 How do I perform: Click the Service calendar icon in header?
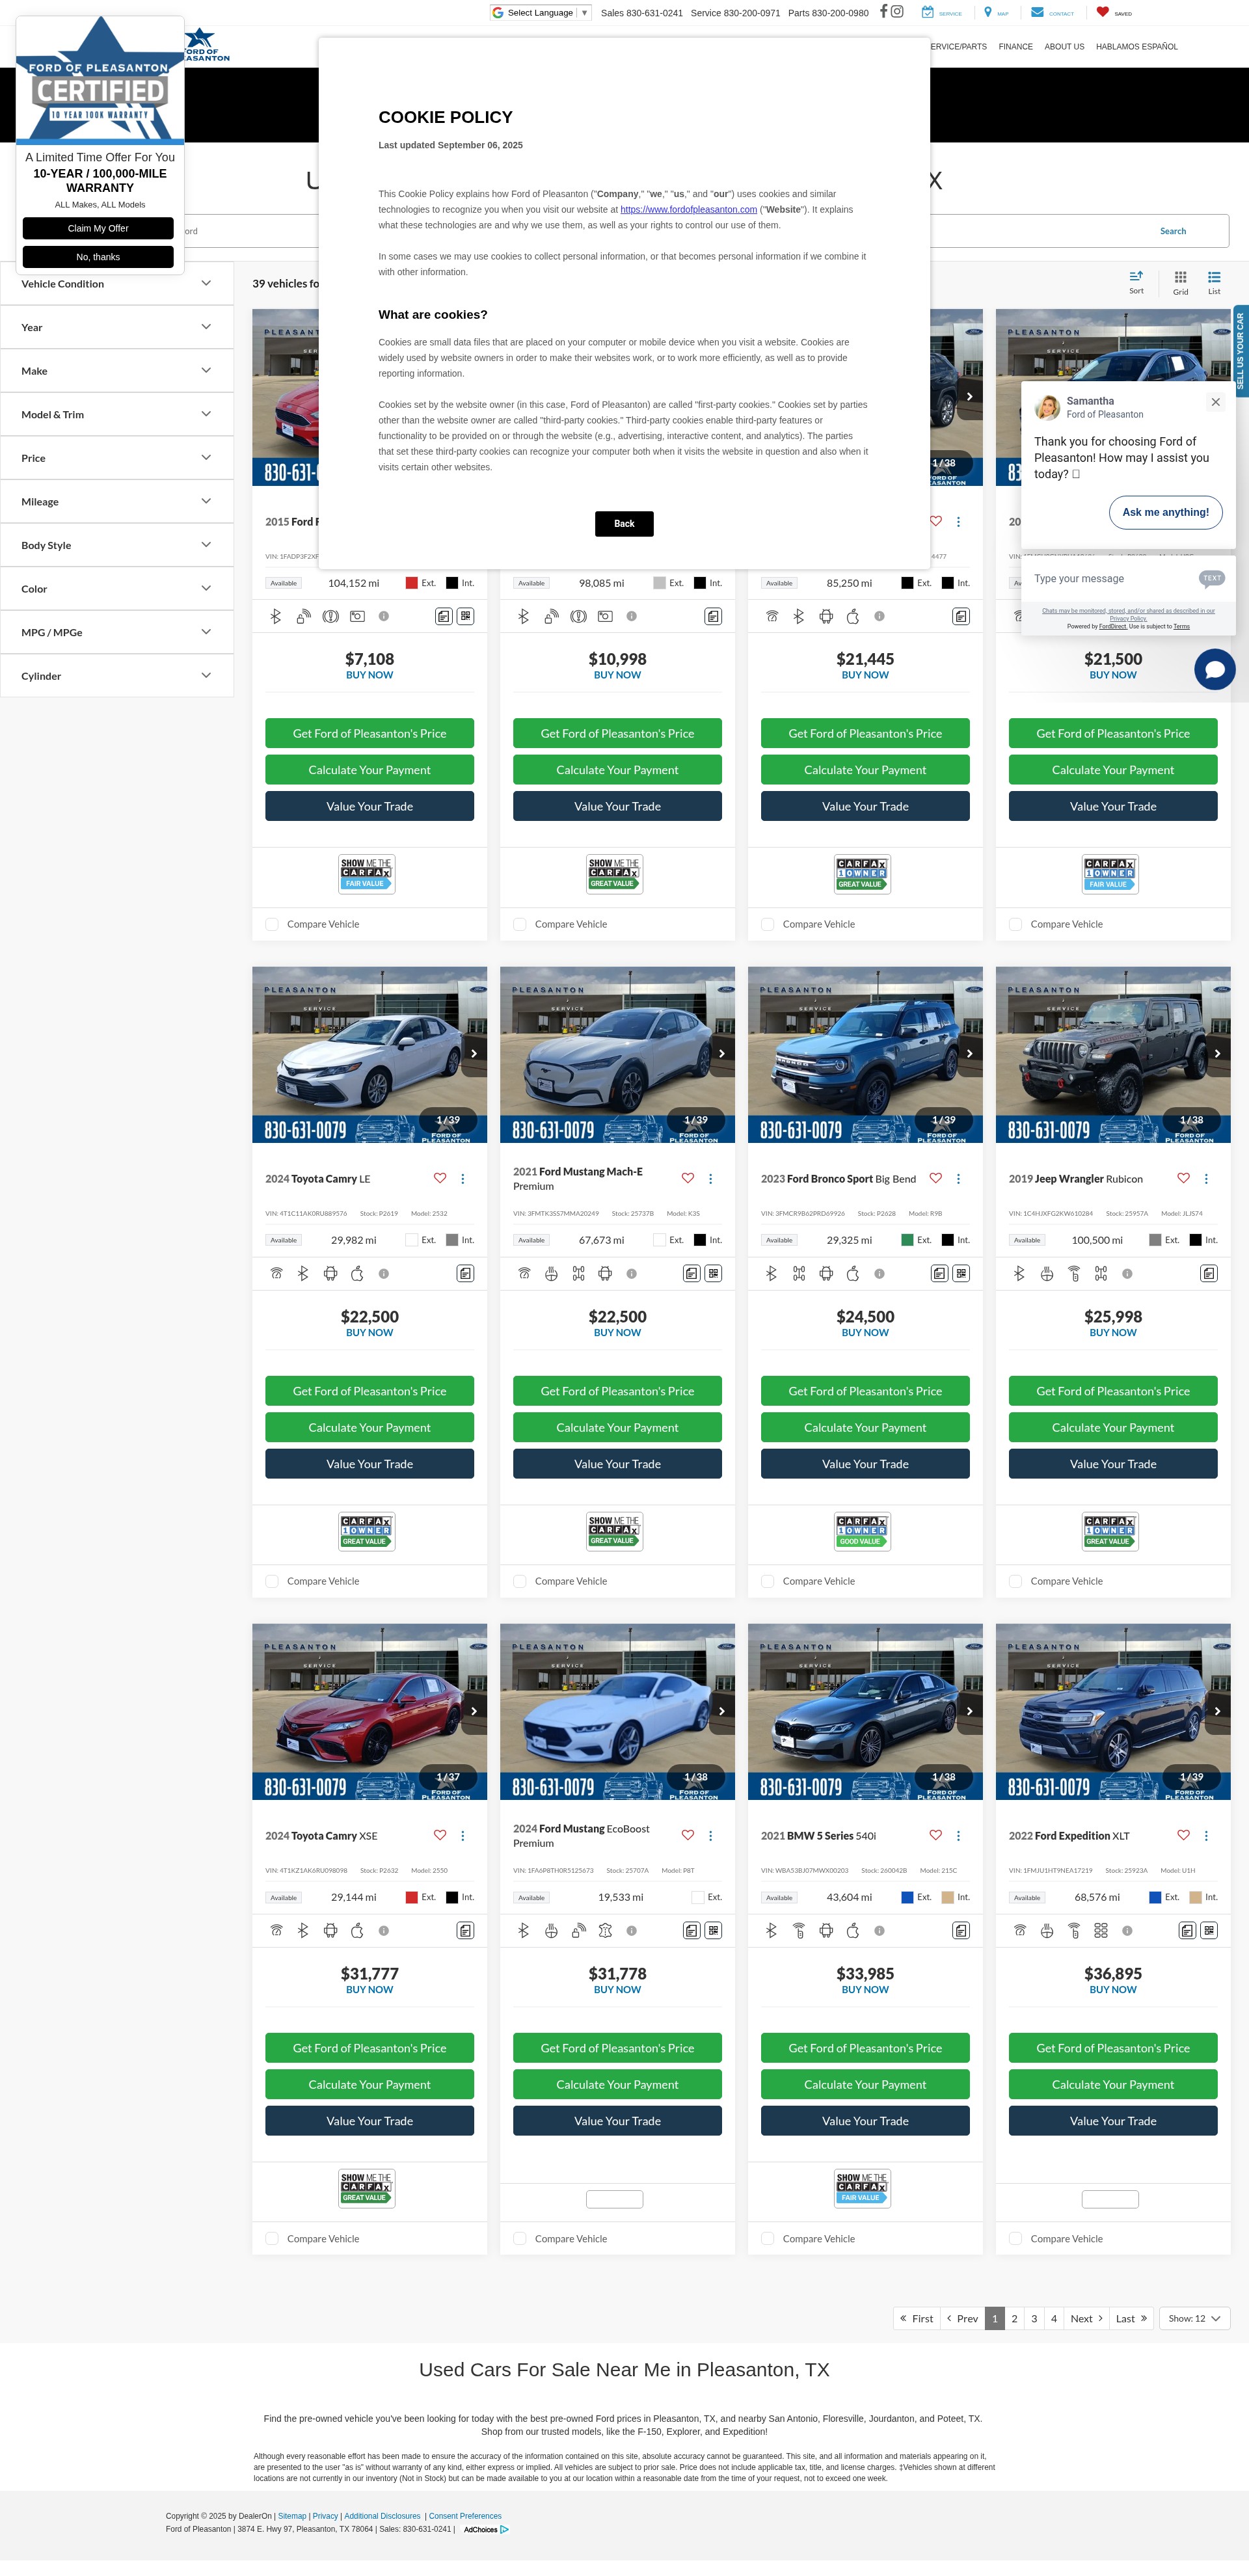click(928, 12)
